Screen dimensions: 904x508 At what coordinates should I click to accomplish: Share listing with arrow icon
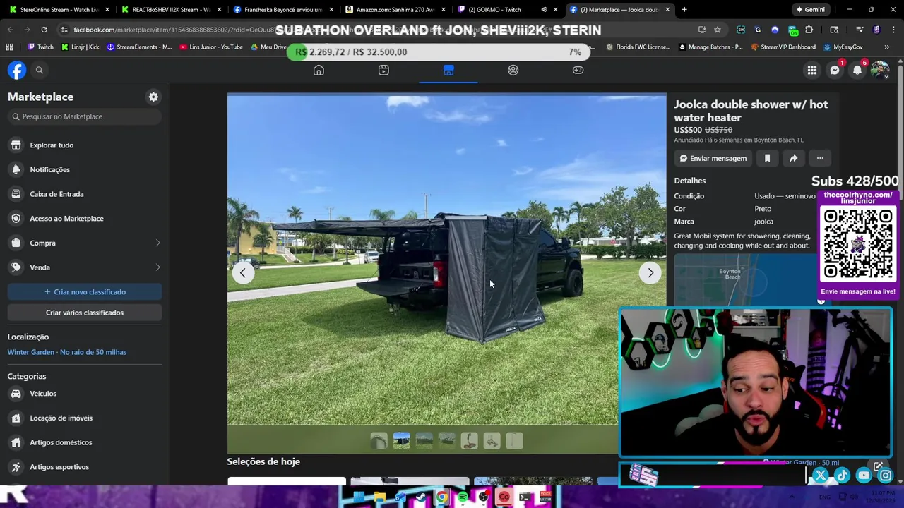[793, 158]
